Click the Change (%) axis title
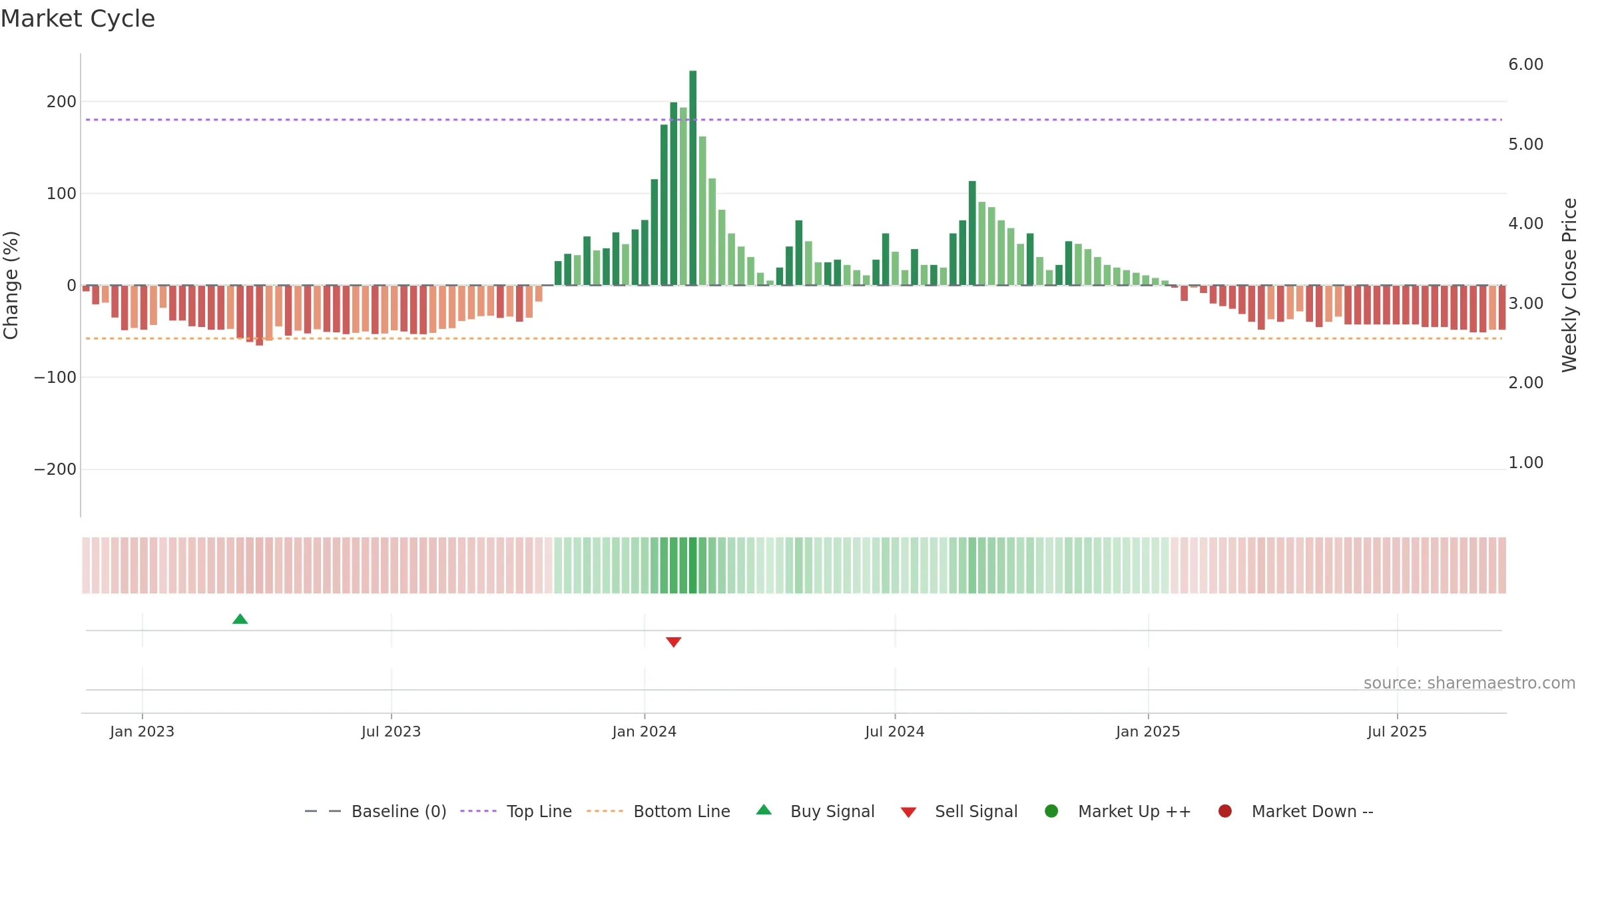This screenshot has width=1598, height=899. pos(11,285)
